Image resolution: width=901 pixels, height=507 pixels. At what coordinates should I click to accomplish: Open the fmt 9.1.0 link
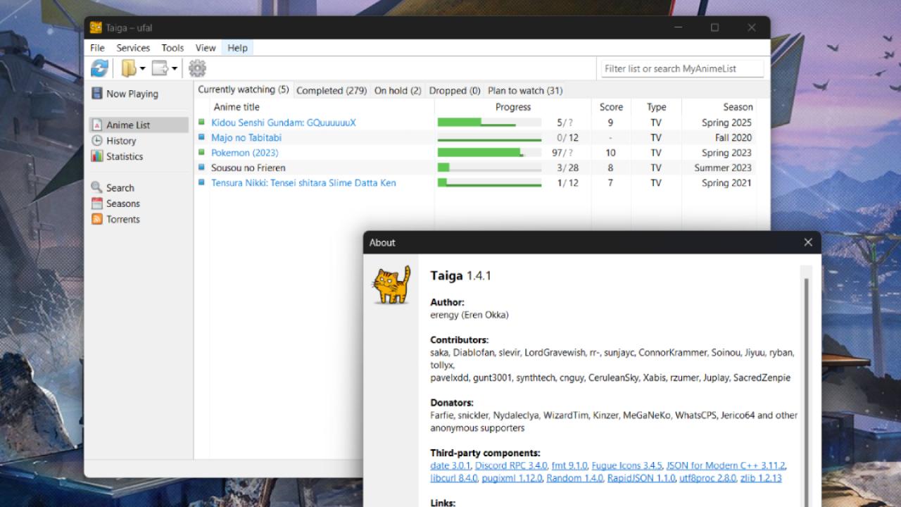(569, 465)
